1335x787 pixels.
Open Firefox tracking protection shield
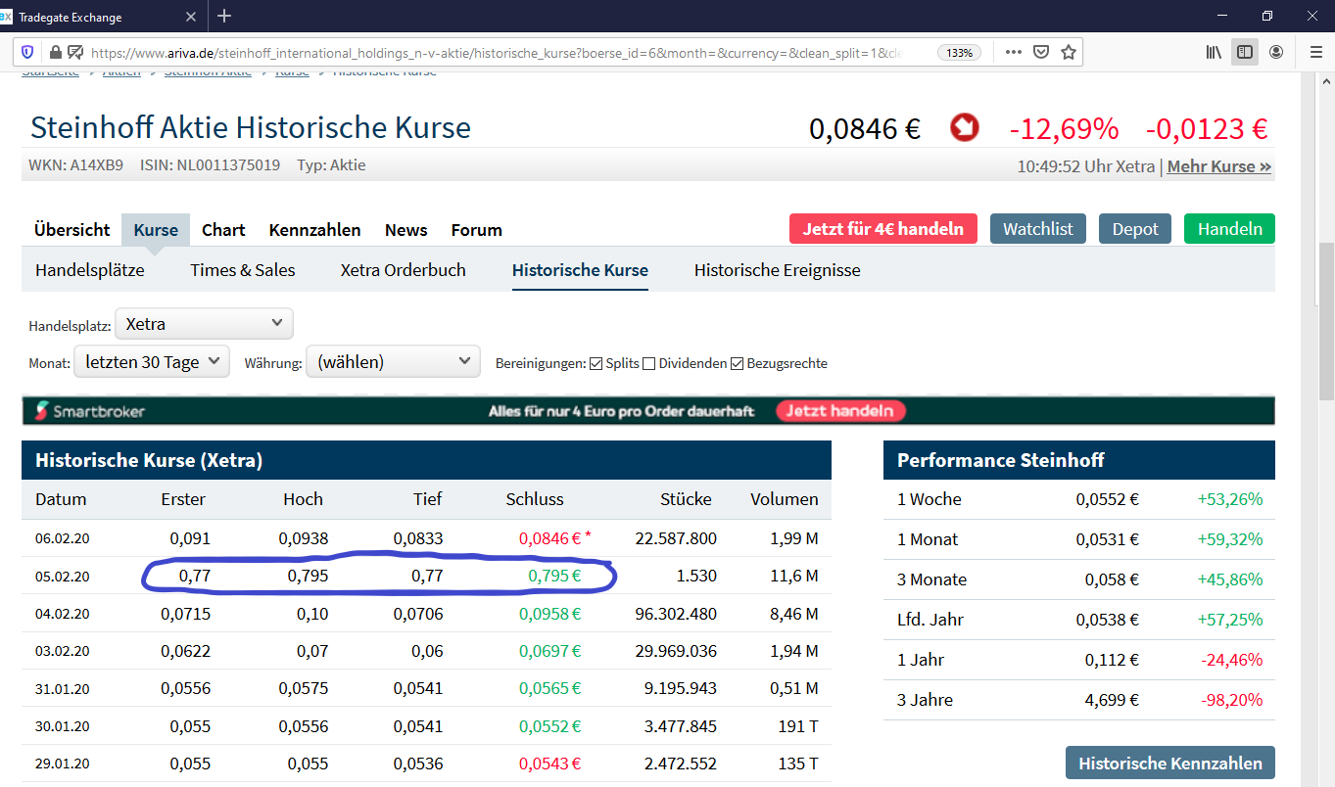pos(27,52)
